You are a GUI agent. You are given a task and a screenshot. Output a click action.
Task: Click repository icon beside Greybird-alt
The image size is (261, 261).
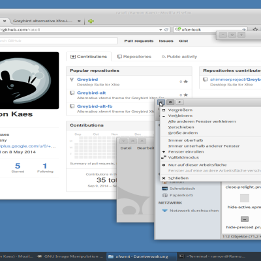coord(72,93)
